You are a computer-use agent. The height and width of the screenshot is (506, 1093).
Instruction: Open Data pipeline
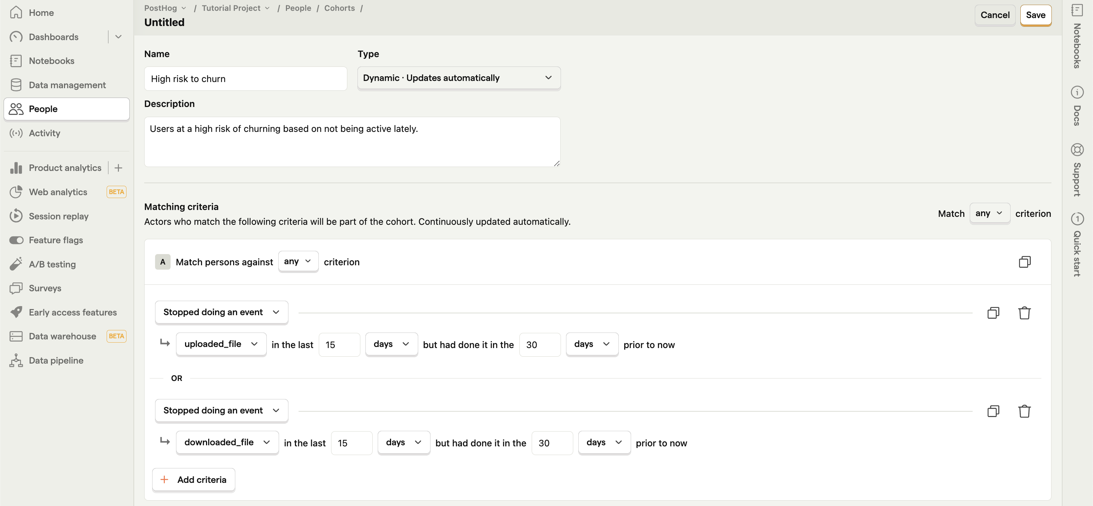pos(67,360)
